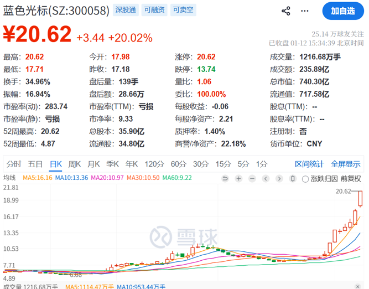Select the 周K weekly chart tab
Image resolution: width=369 pixels, height=289 pixels.
point(75,164)
